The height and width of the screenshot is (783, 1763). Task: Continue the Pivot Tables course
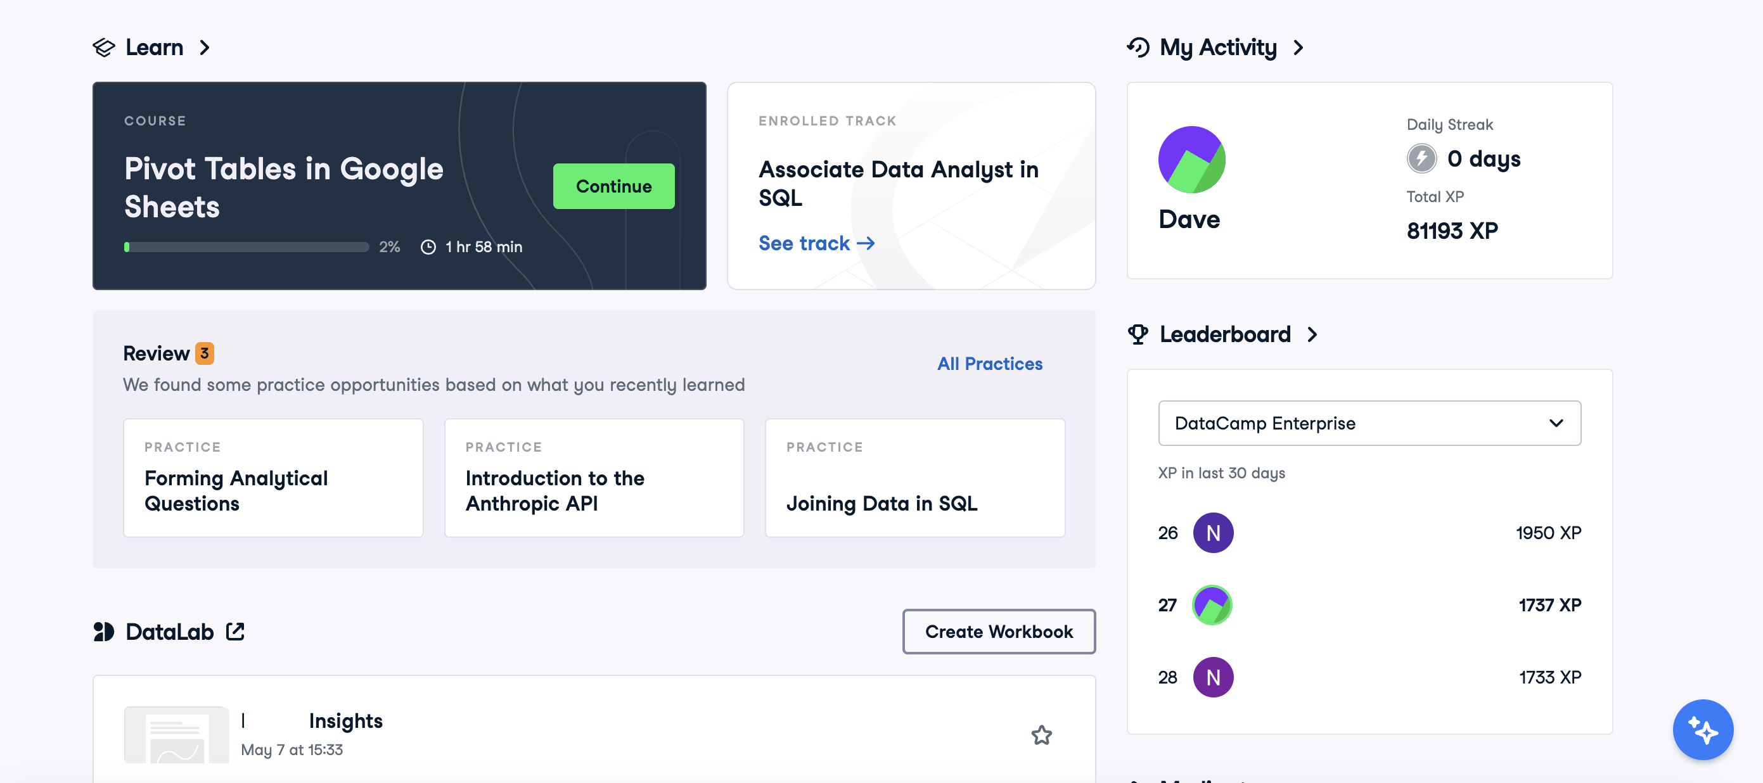(613, 186)
